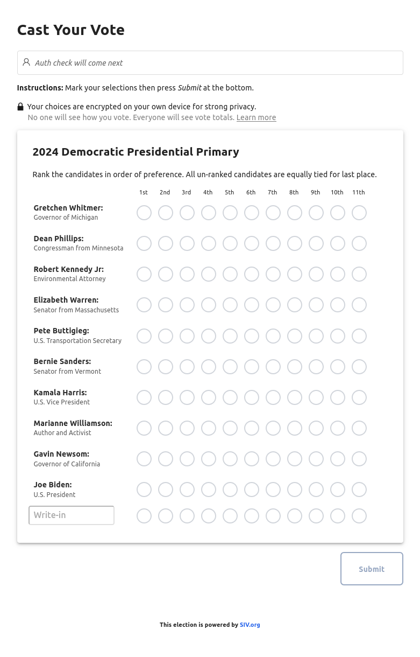Rank Bernie Sanders as 6th choice

click(x=252, y=367)
